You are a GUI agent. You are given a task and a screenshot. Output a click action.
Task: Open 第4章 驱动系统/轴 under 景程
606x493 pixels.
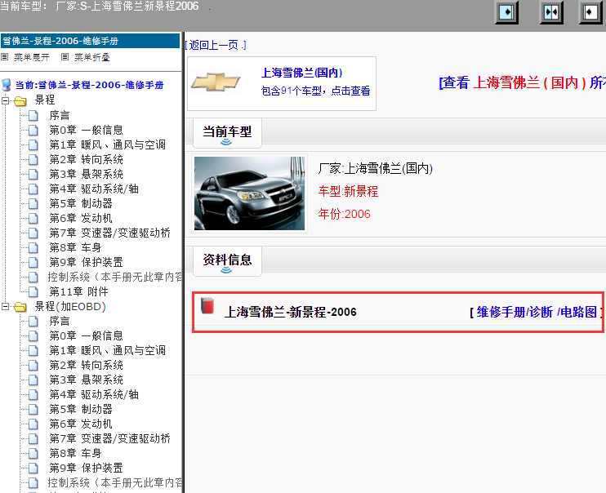tap(94, 189)
